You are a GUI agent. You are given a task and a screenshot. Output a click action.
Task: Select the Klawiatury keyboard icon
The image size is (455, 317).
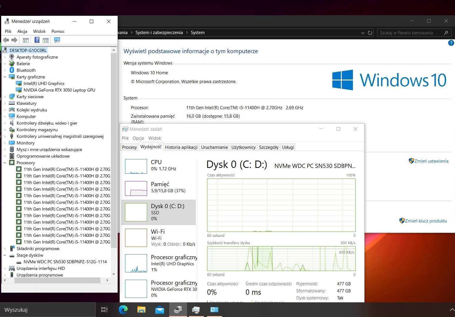click(12, 103)
